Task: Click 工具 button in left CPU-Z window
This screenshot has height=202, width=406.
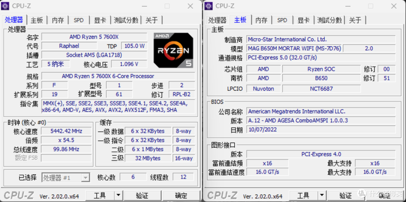Action: pos(100,196)
